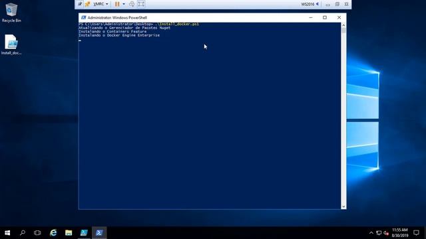
Task: Open Task View on the taskbar
Action: (37, 233)
